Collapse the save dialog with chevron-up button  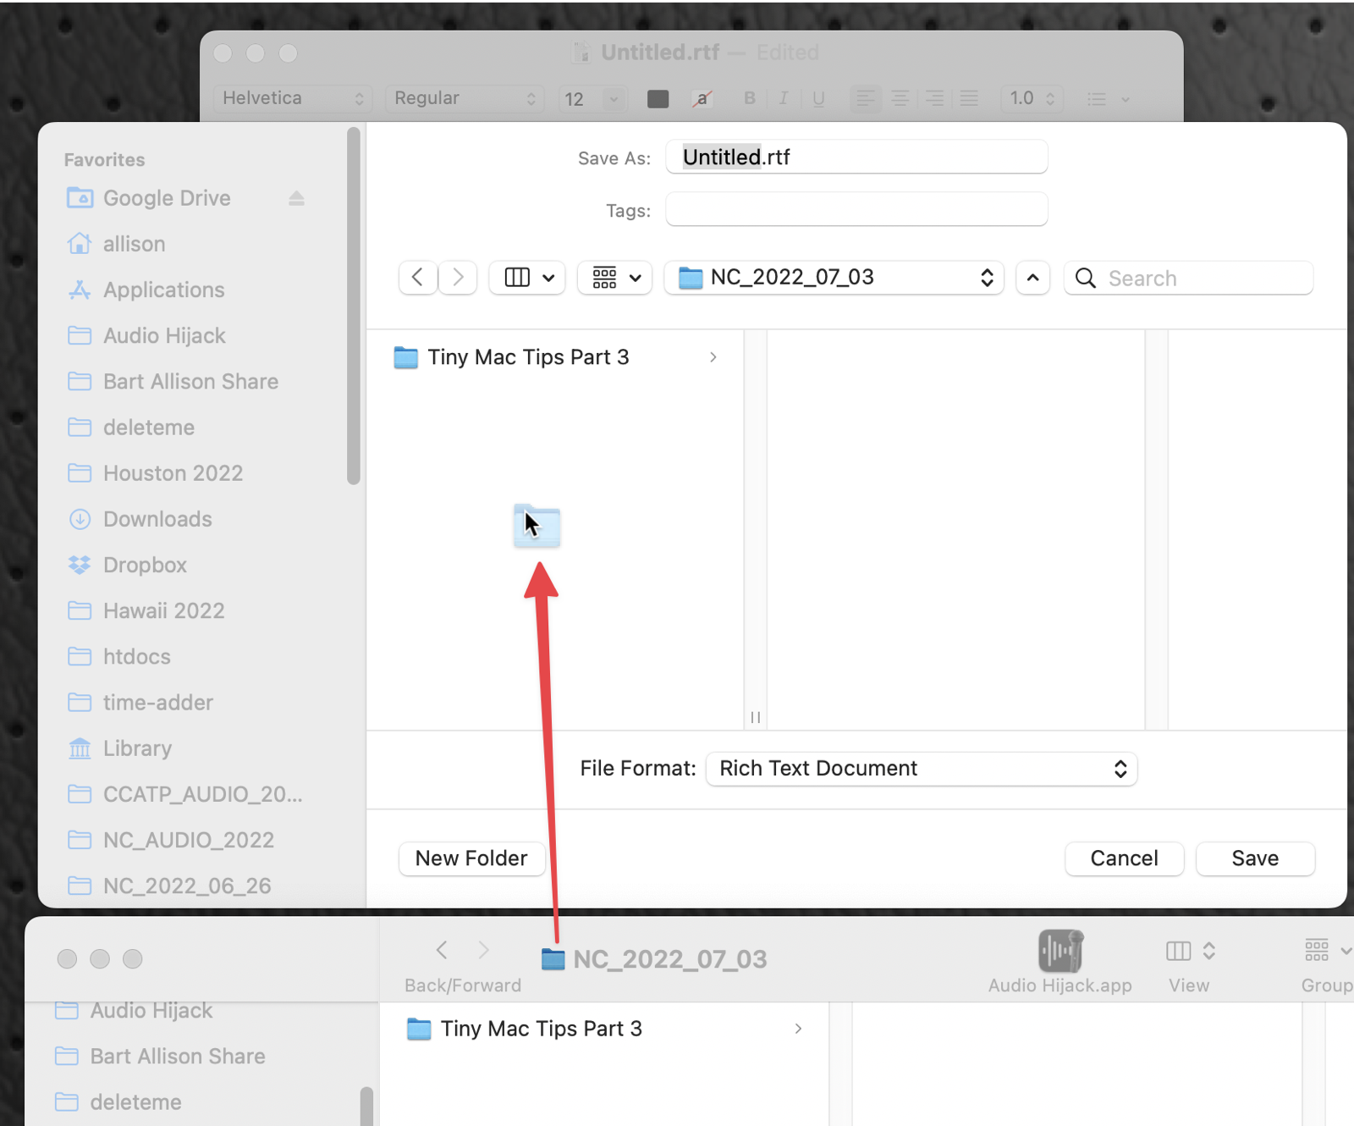pos(1032,278)
